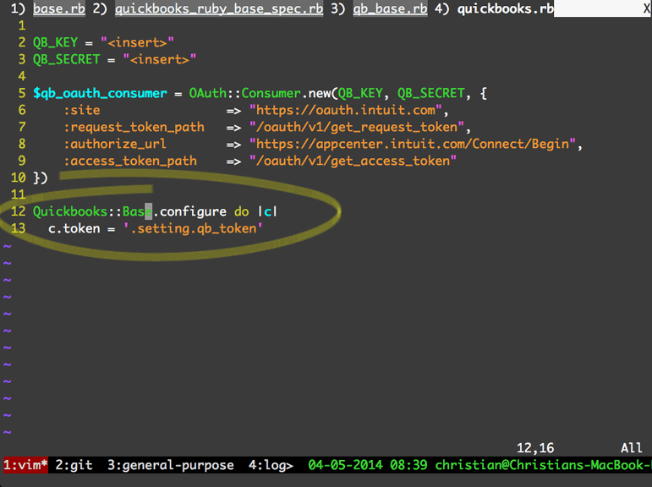Close the tab with the X
652x487 pixels.
[647, 8]
